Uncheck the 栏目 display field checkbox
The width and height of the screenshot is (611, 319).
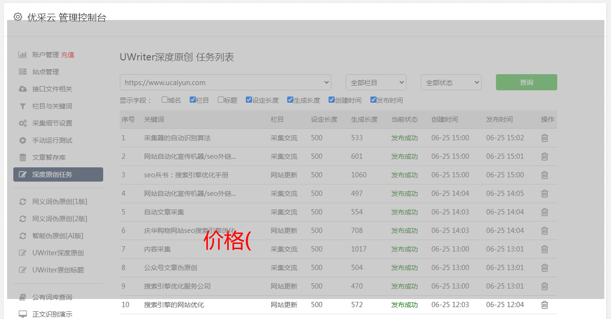tap(193, 100)
